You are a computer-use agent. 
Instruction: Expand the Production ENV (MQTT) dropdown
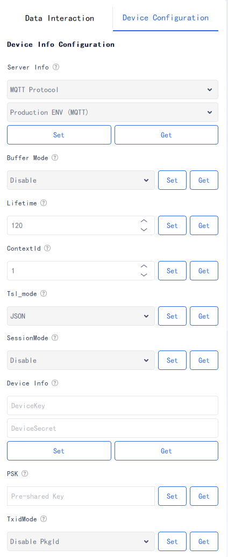coord(112,112)
